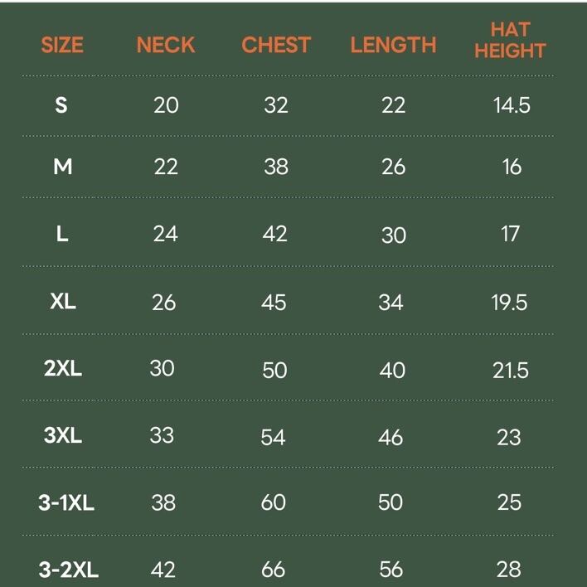Click the M size row label
Screen dimensions: 587x587
point(62,167)
